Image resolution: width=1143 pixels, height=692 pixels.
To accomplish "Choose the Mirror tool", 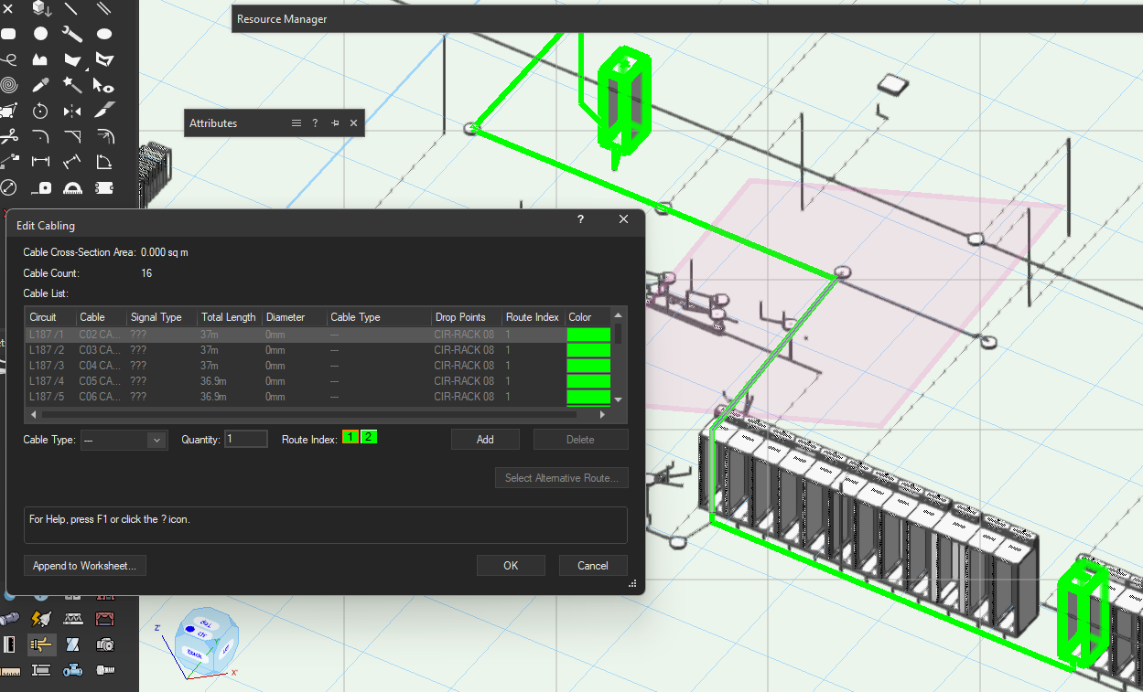I will point(72,112).
